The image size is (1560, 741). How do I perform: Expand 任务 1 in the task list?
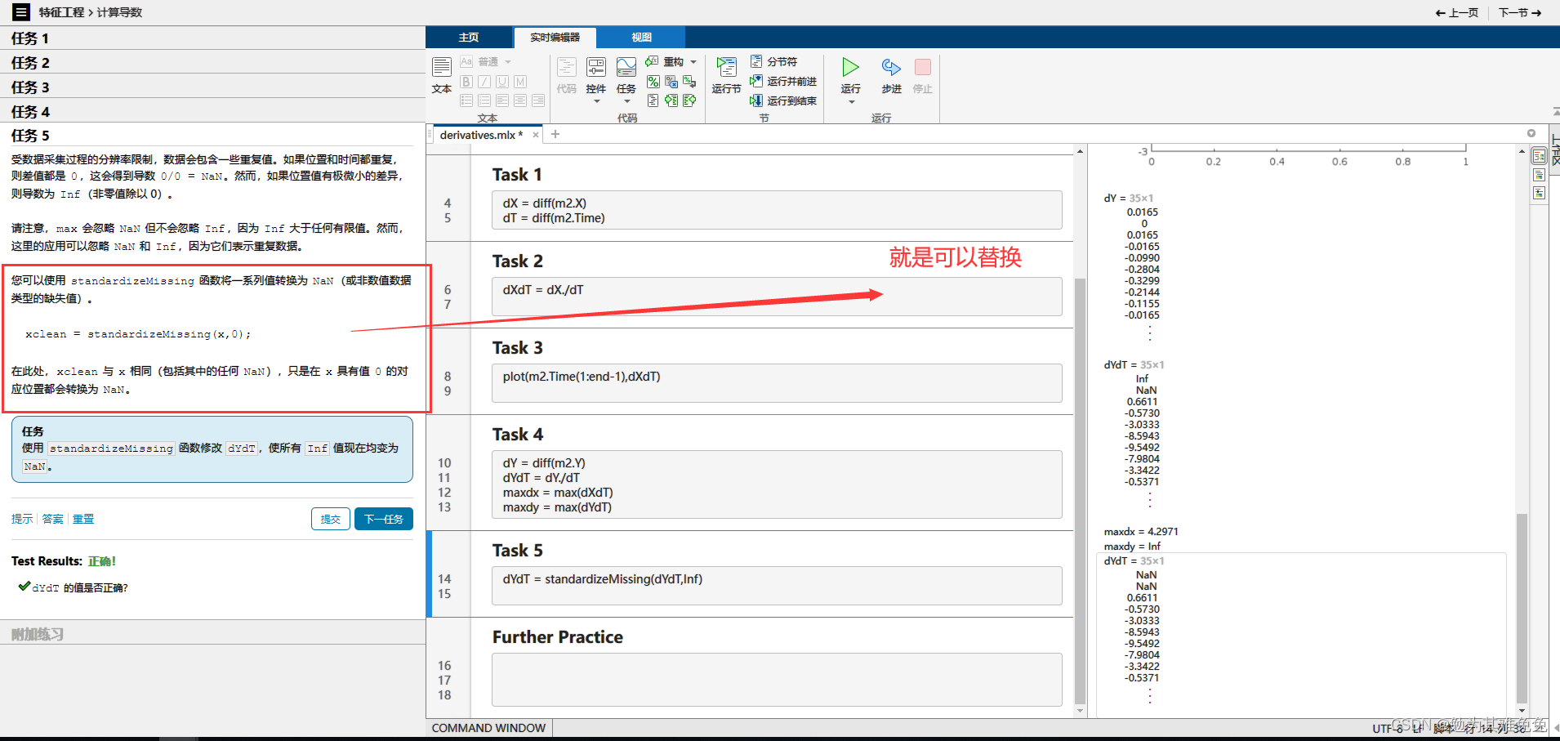[x=212, y=38]
